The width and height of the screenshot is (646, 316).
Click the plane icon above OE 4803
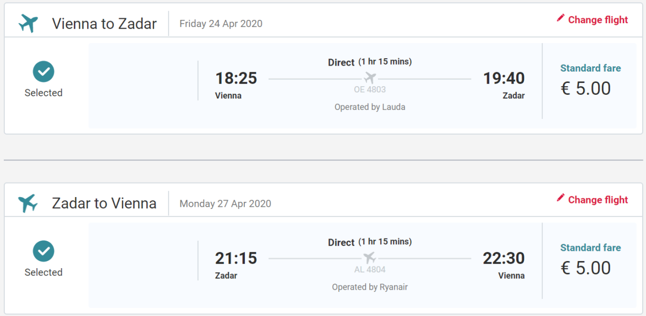(x=370, y=78)
